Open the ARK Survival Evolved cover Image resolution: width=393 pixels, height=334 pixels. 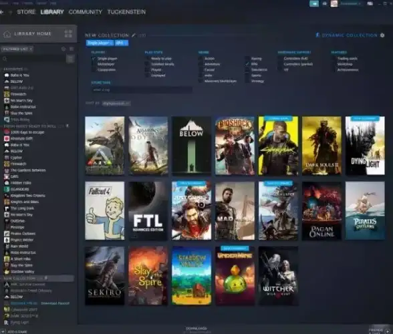[x=105, y=146]
